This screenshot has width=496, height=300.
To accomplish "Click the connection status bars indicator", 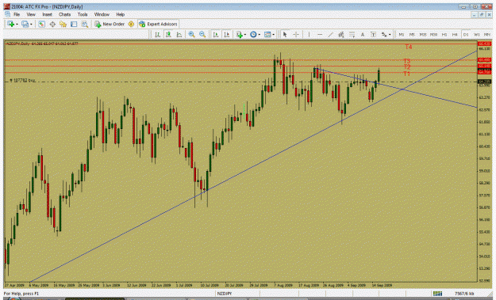I will pyautogui.click(x=437, y=294).
